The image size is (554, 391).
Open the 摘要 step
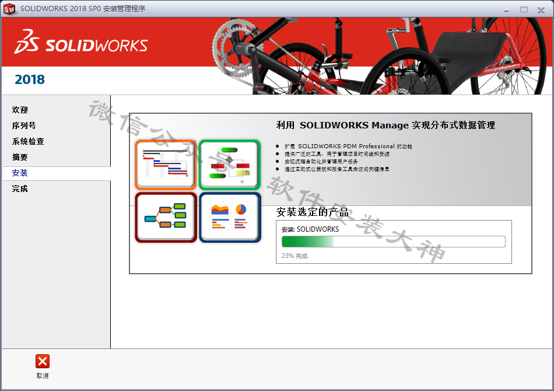20,157
